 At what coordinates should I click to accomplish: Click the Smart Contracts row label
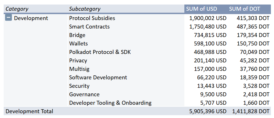tap(89, 27)
